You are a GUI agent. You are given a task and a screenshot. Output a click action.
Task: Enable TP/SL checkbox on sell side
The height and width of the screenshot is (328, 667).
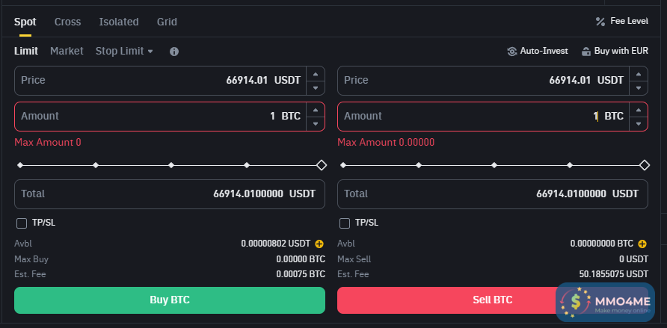tap(345, 223)
